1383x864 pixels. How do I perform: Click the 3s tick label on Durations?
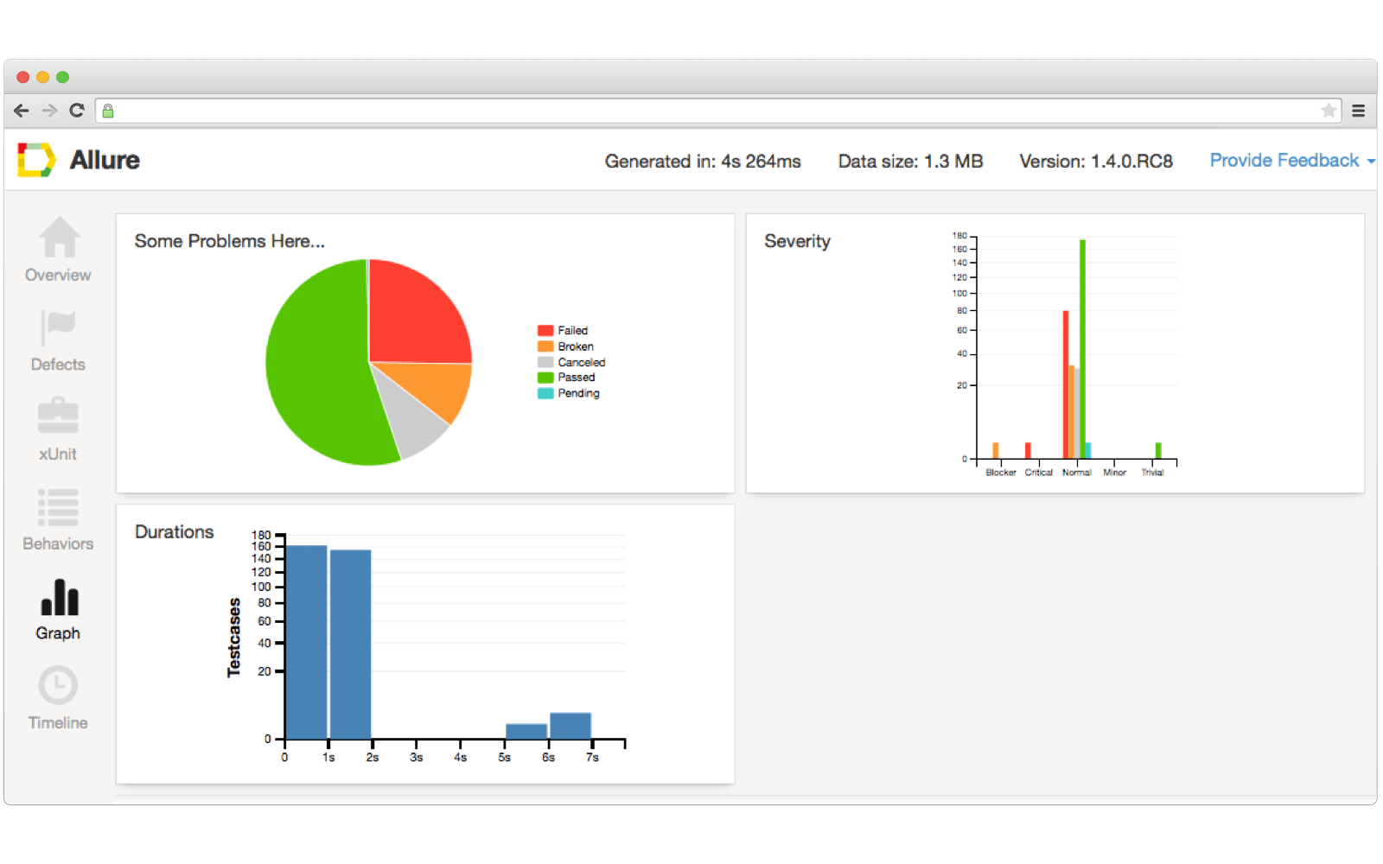pyautogui.click(x=417, y=758)
